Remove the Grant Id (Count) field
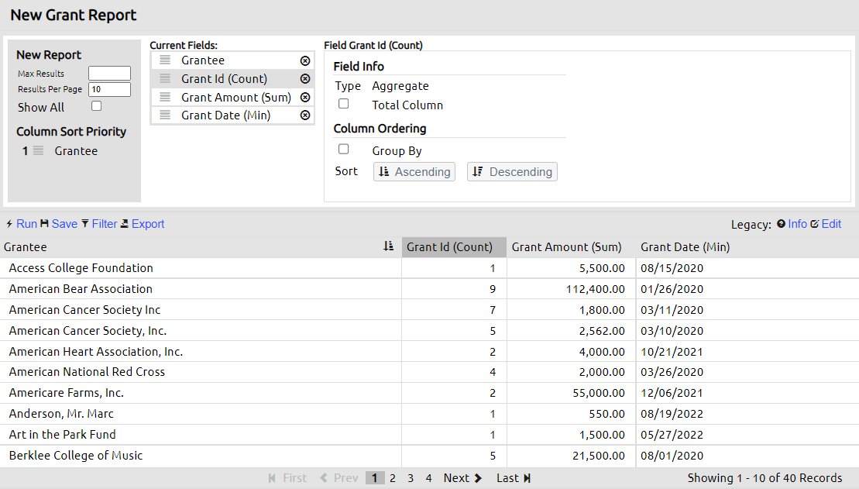This screenshot has width=859, height=489. pyautogui.click(x=305, y=79)
